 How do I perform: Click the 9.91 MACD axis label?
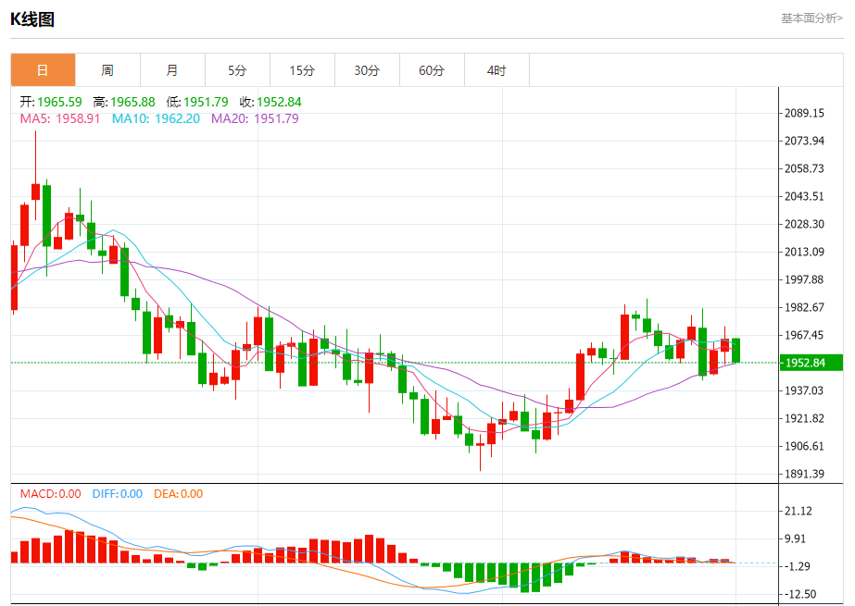(x=795, y=539)
